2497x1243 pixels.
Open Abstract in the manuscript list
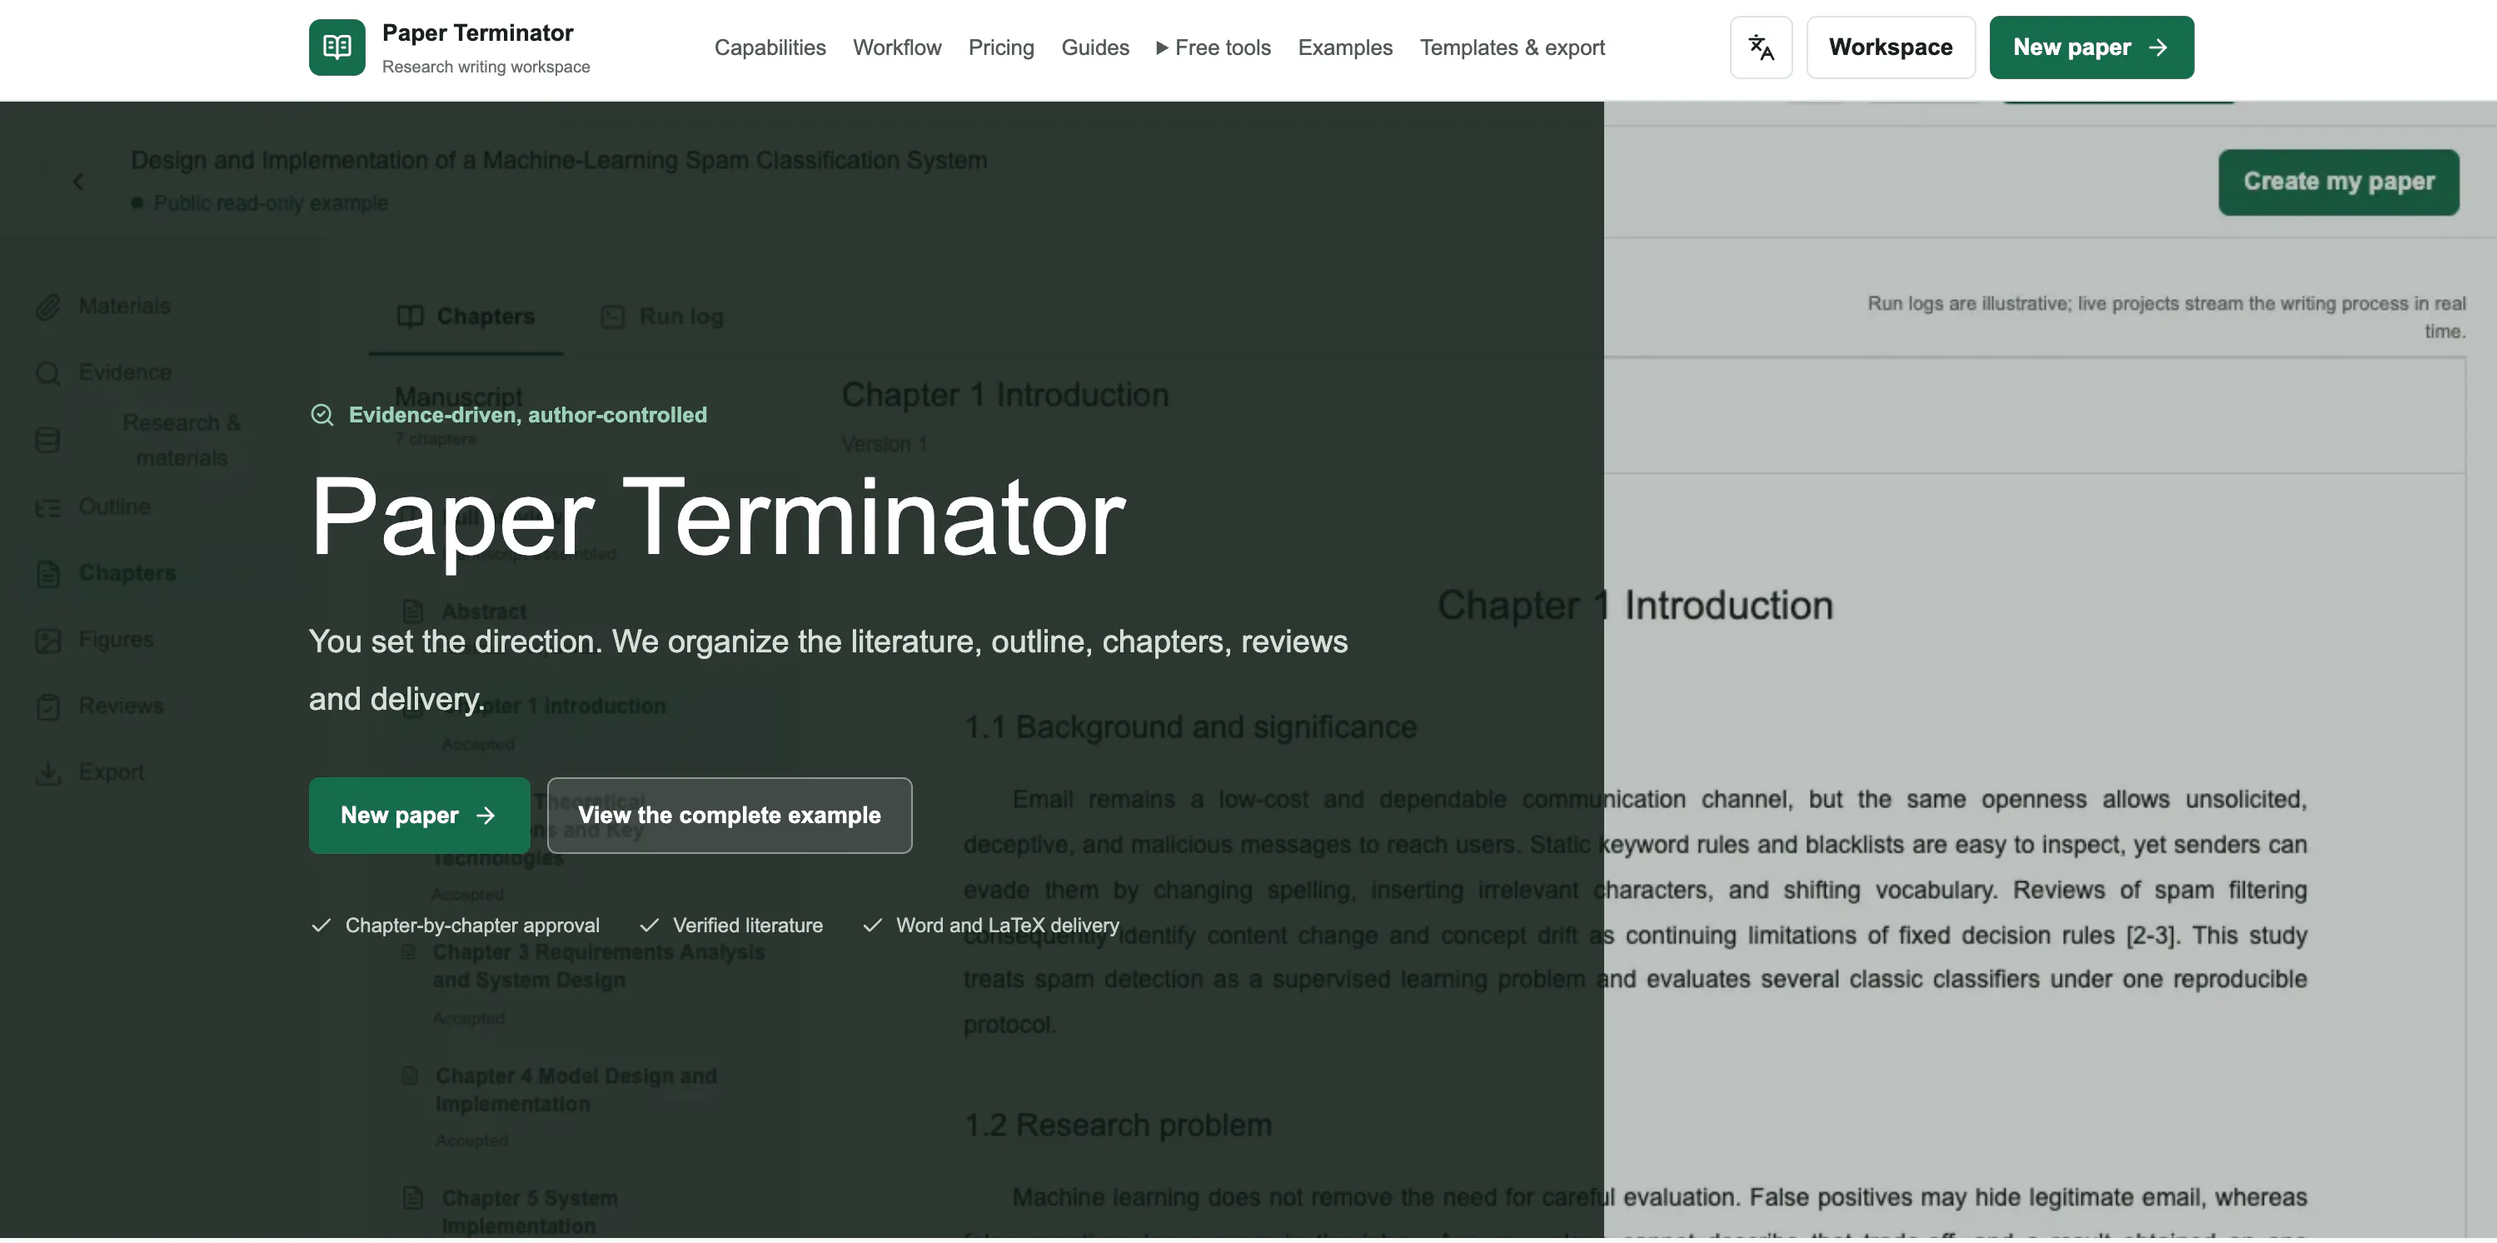pyautogui.click(x=484, y=612)
